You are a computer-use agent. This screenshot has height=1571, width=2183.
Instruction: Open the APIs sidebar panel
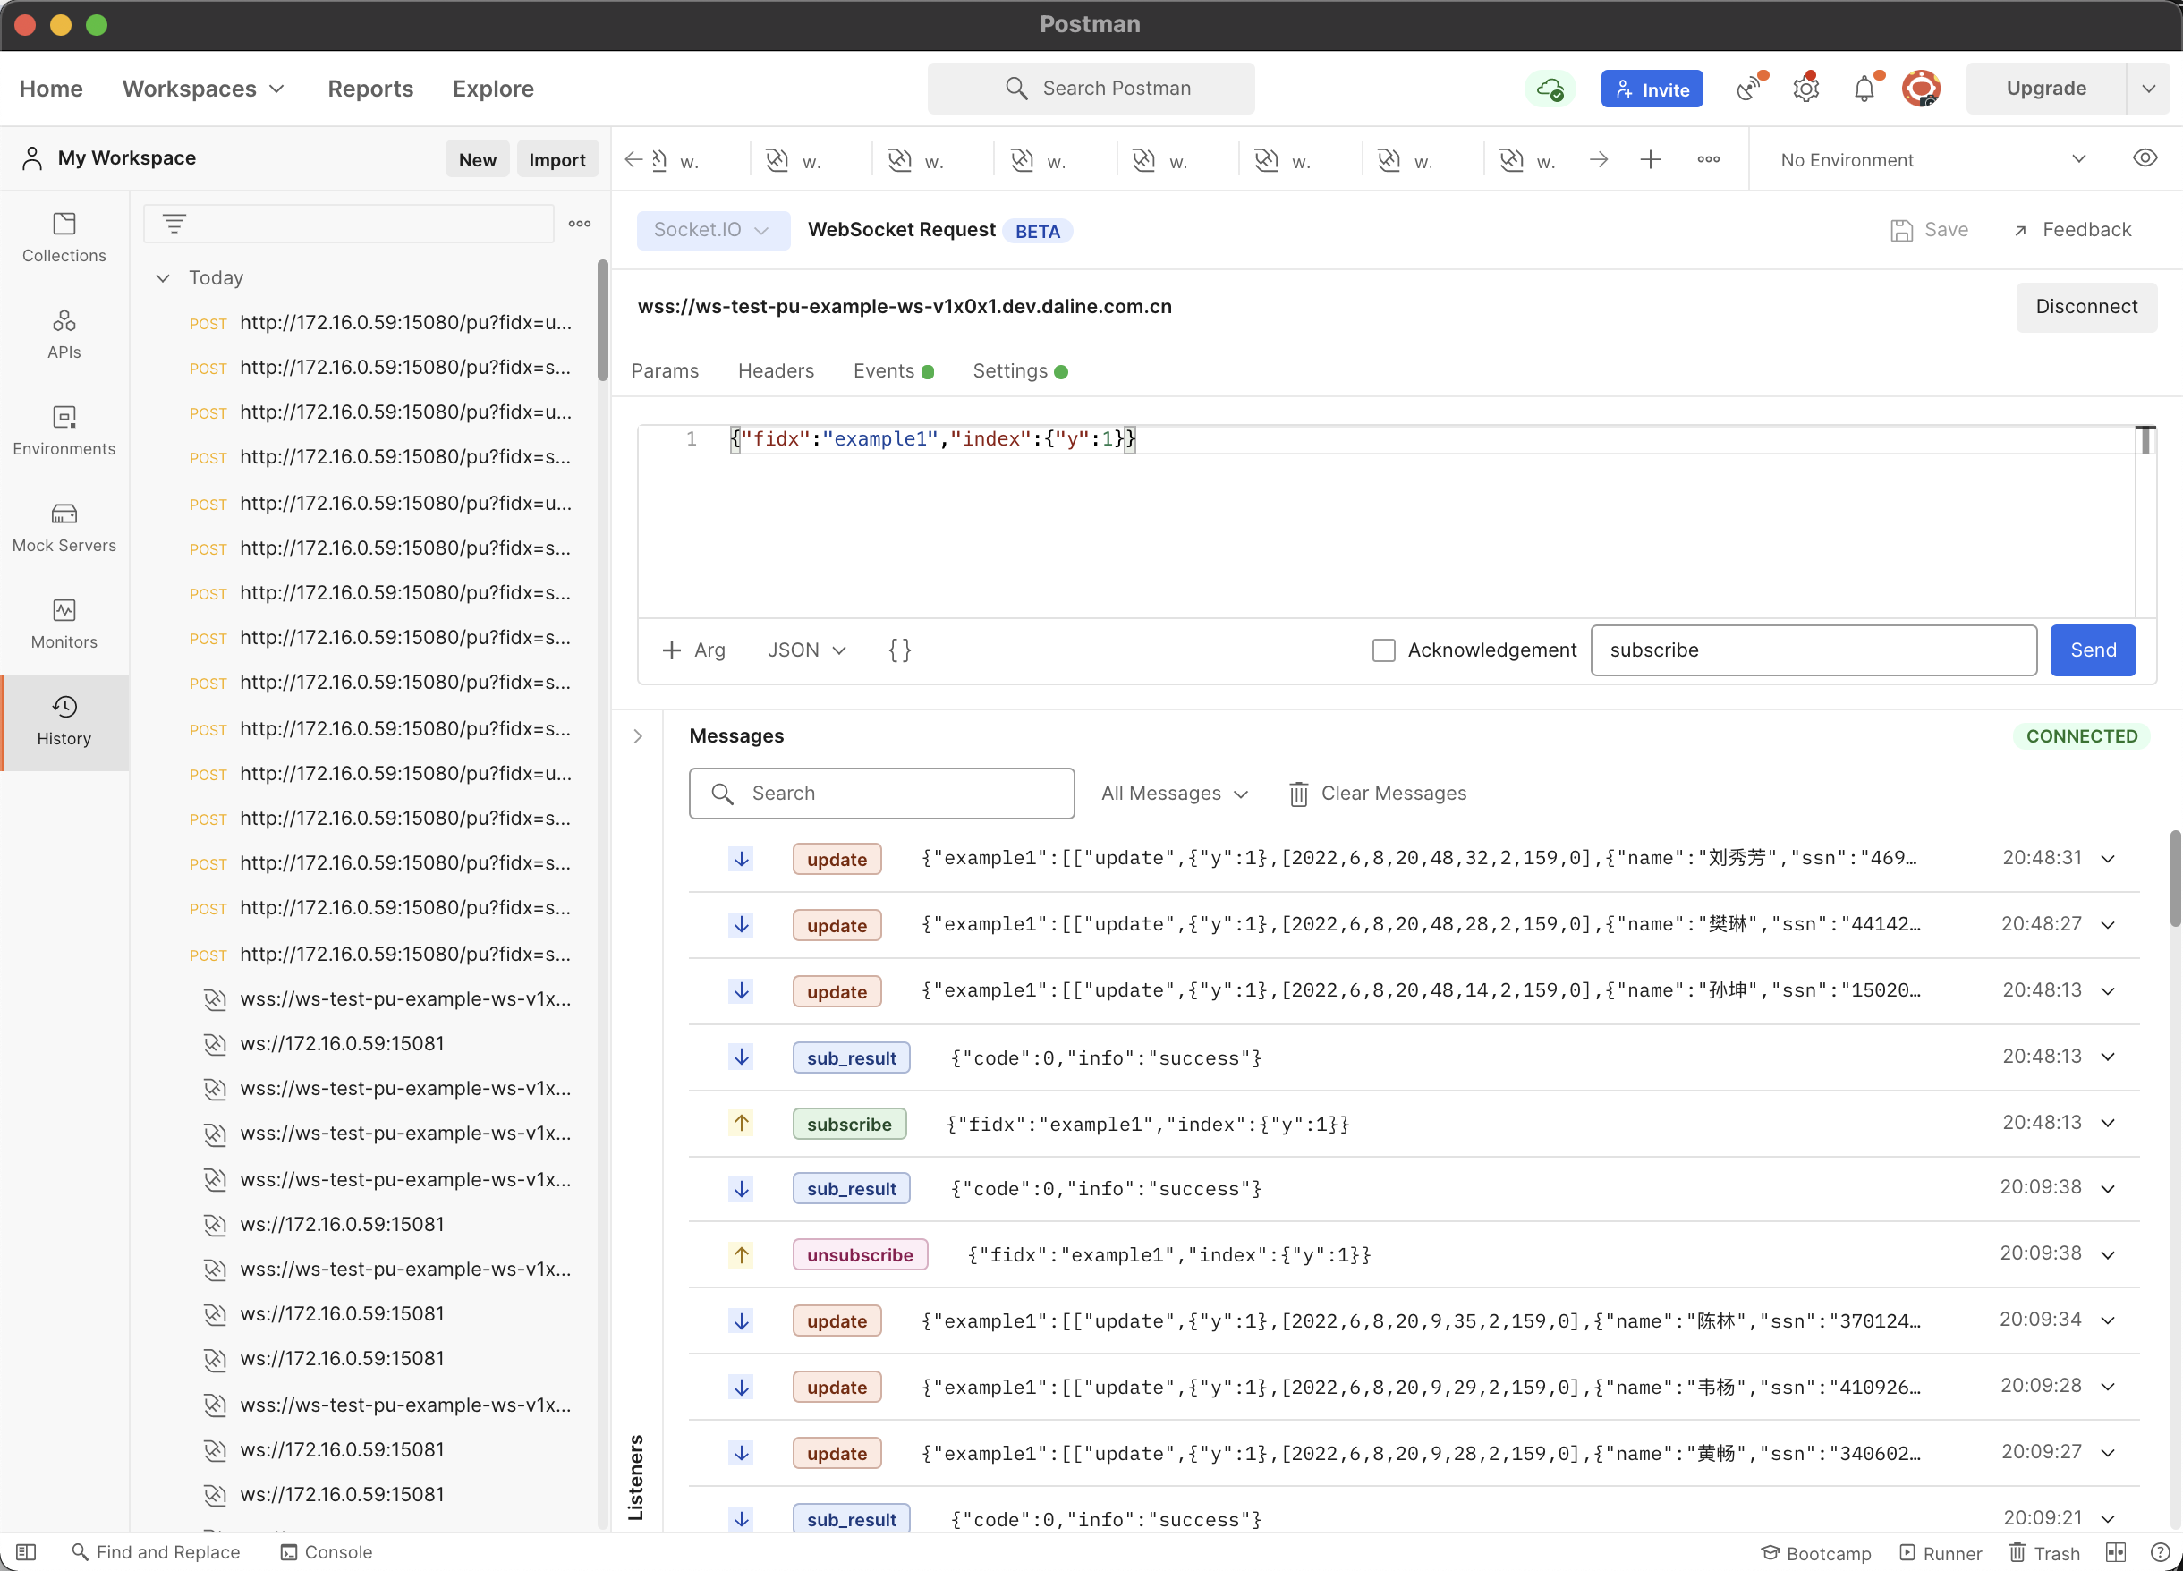click(64, 334)
